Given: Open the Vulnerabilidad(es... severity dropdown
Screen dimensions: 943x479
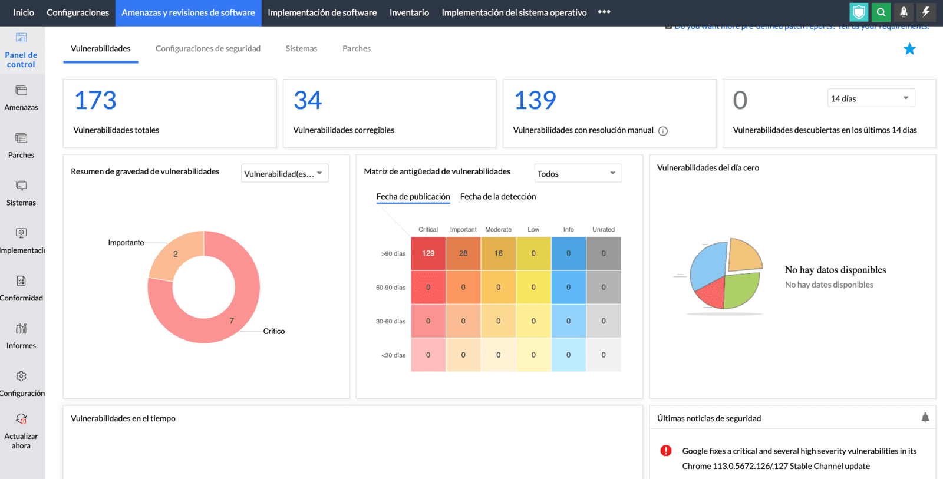Looking at the screenshot, I should coord(285,173).
